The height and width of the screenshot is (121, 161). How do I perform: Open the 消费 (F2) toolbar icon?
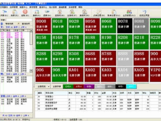click(15, 13)
